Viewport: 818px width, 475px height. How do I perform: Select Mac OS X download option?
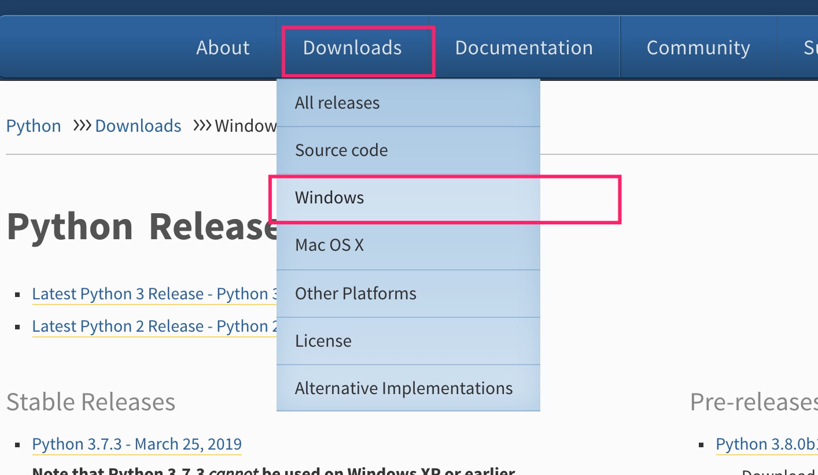point(329,244)
